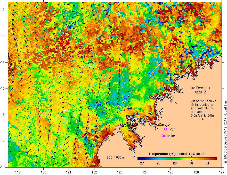Click the temperature color bar at 31
Screen dimensions: 227x175
click(x=207, y=159)
